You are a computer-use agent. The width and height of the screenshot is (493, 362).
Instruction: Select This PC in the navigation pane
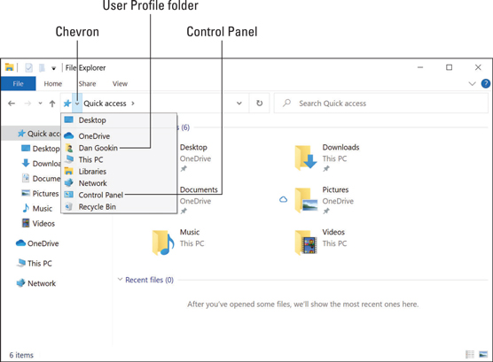pyautogui.click(x=35, y=263)
